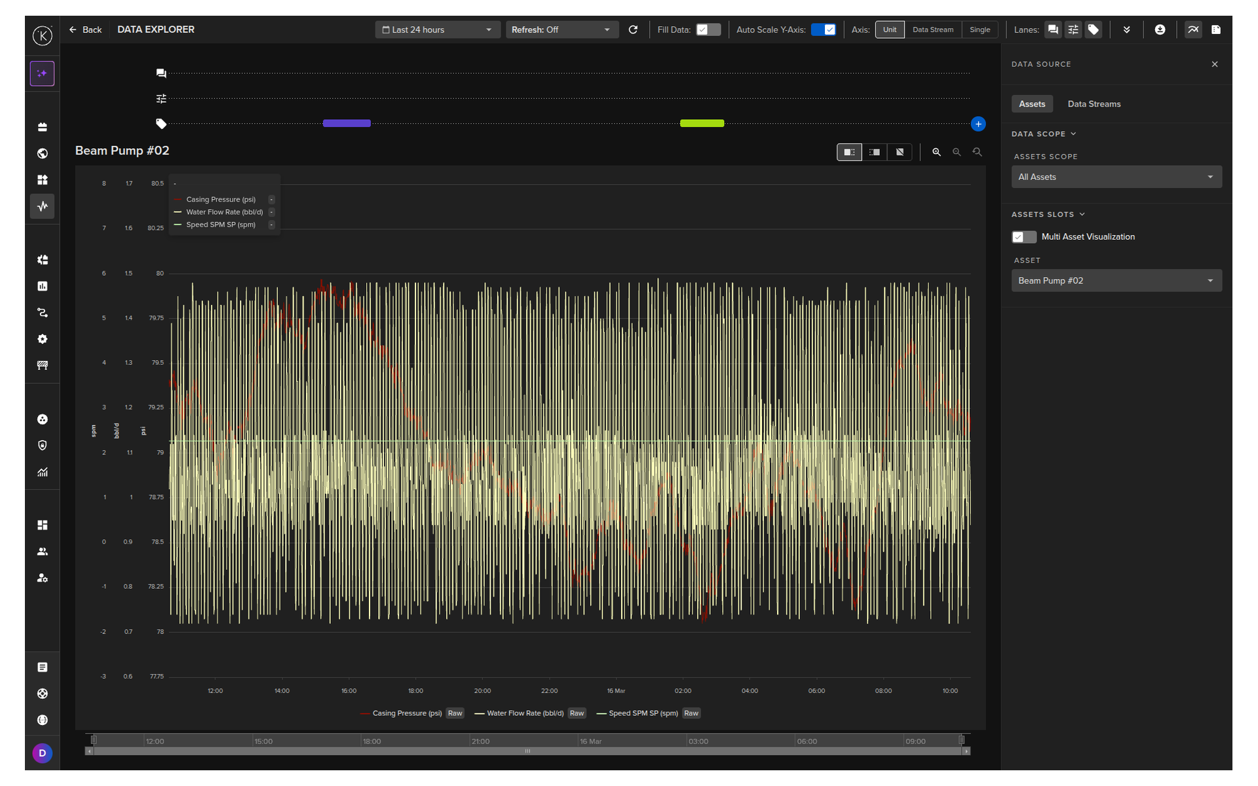This screenshot has width=1258, height=786.
Task: Collapse the Data Scope section
Action: (1044, 134)
